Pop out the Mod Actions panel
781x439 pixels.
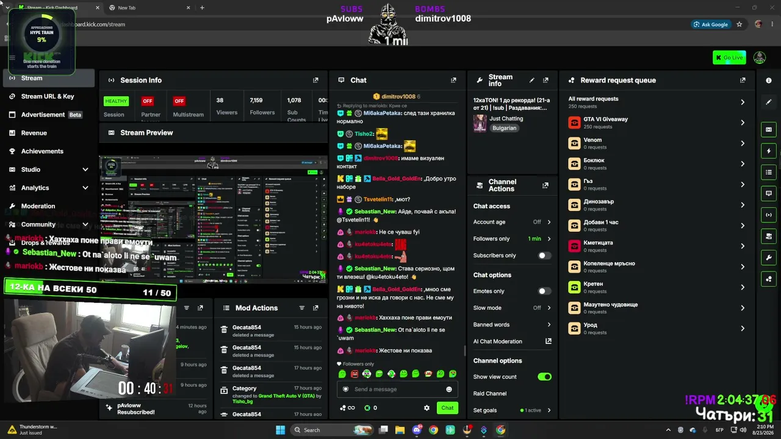315,308
